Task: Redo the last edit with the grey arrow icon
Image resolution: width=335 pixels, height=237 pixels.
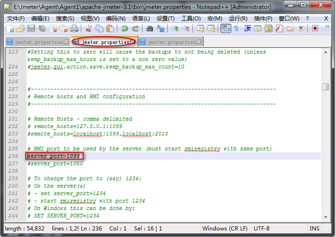Action: click(x=135, y=28)
